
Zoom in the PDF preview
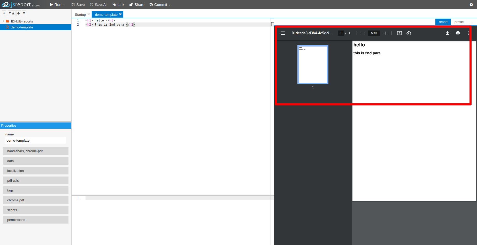tap(386, 33)
